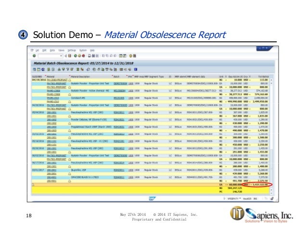
Task: Click the Find binoculars icon
Action: pos(93,56)
